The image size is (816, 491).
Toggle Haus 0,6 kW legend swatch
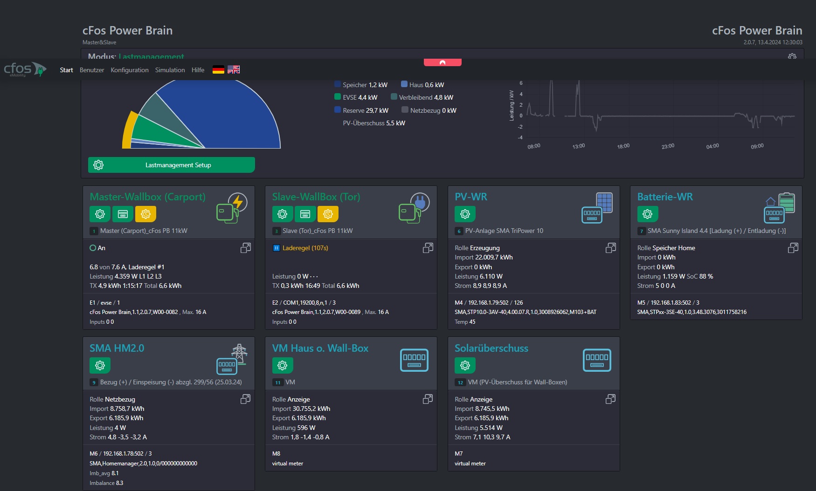[x=404, y=84]
